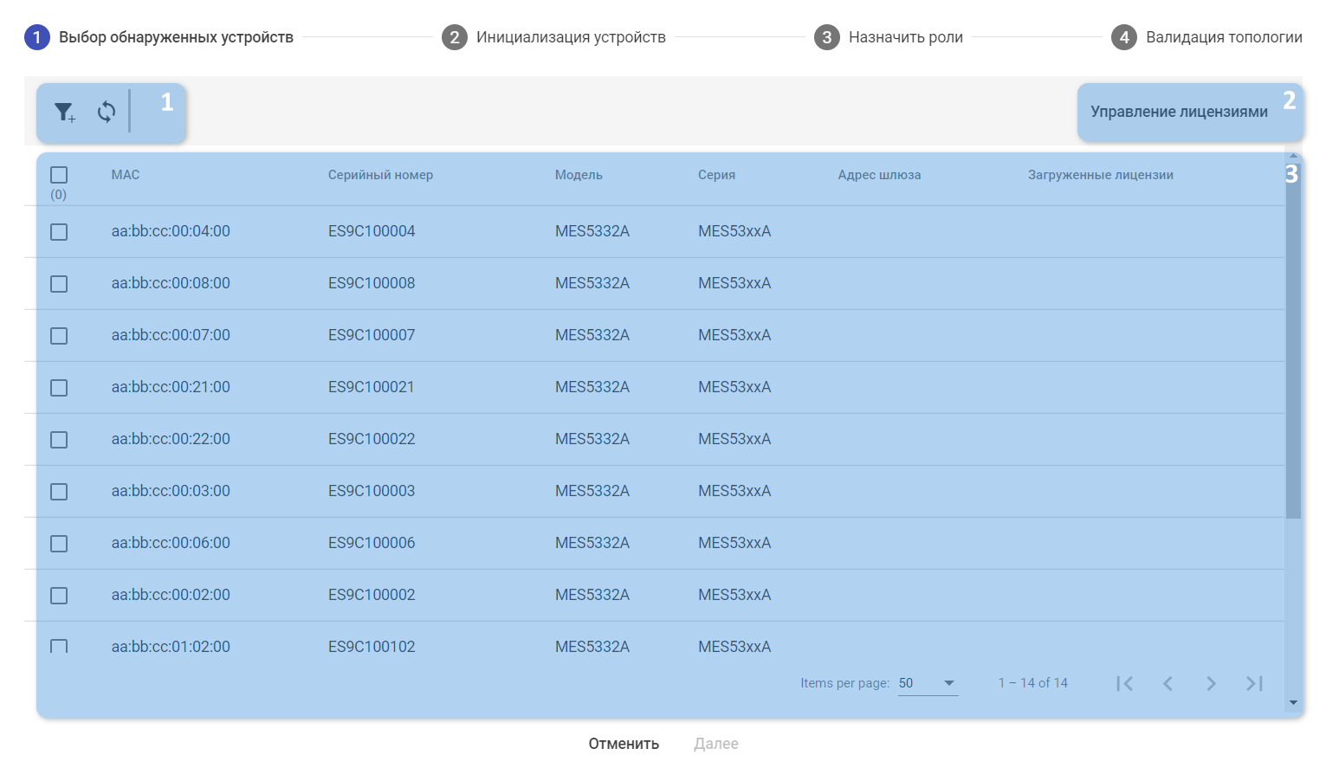Sort by MAC column header

126,175
